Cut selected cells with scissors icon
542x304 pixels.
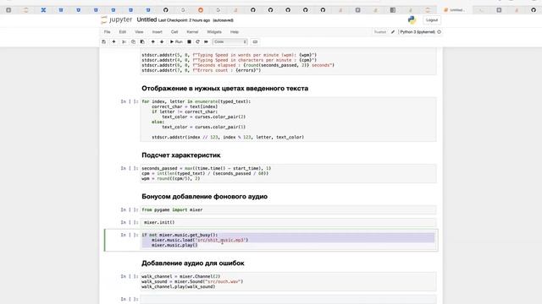click(124, 41)
